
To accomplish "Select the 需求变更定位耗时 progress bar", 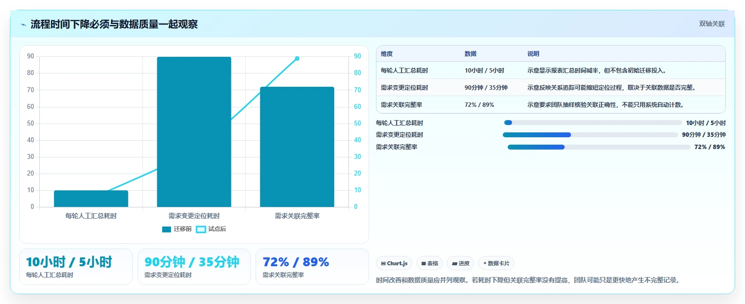I will [590, 135].
